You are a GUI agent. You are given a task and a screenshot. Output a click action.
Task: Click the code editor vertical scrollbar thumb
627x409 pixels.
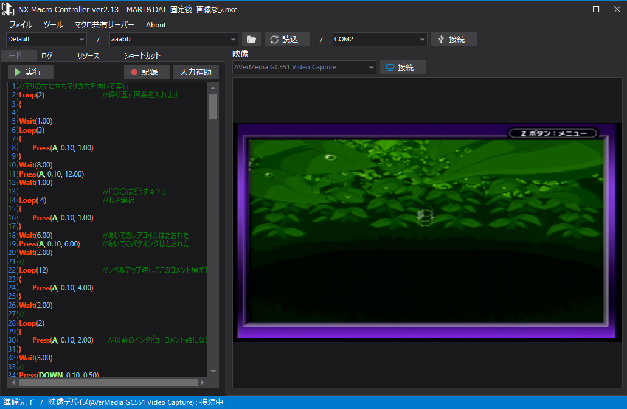point(213,107)
